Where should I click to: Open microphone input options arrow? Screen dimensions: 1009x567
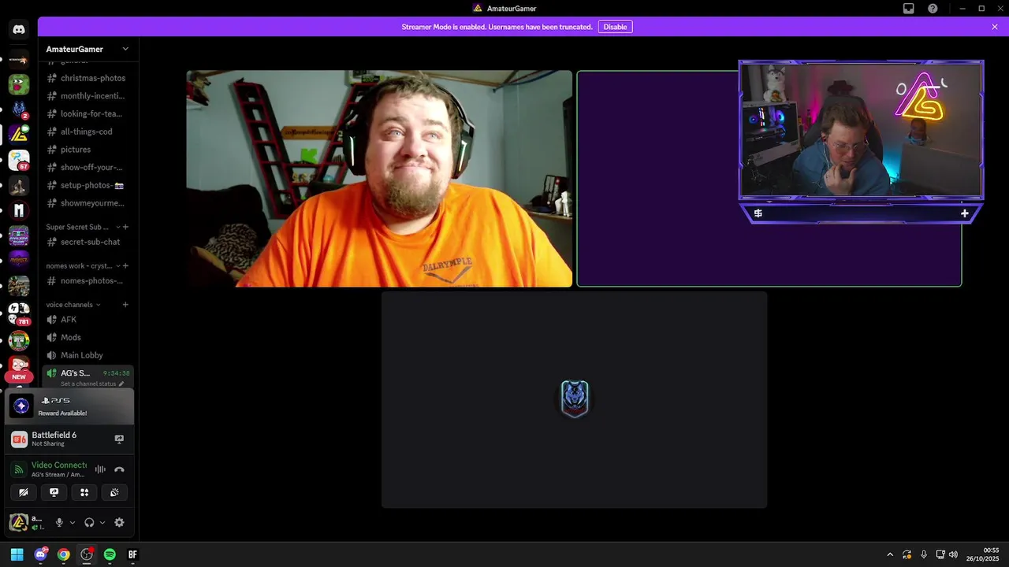coord(73,522)
